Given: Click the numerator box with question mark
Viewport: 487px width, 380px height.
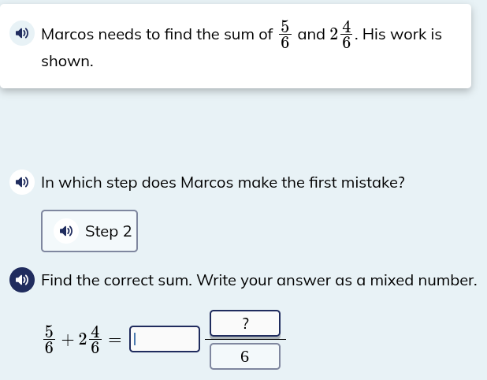Looking at the screenshot, I should [245, 323].
